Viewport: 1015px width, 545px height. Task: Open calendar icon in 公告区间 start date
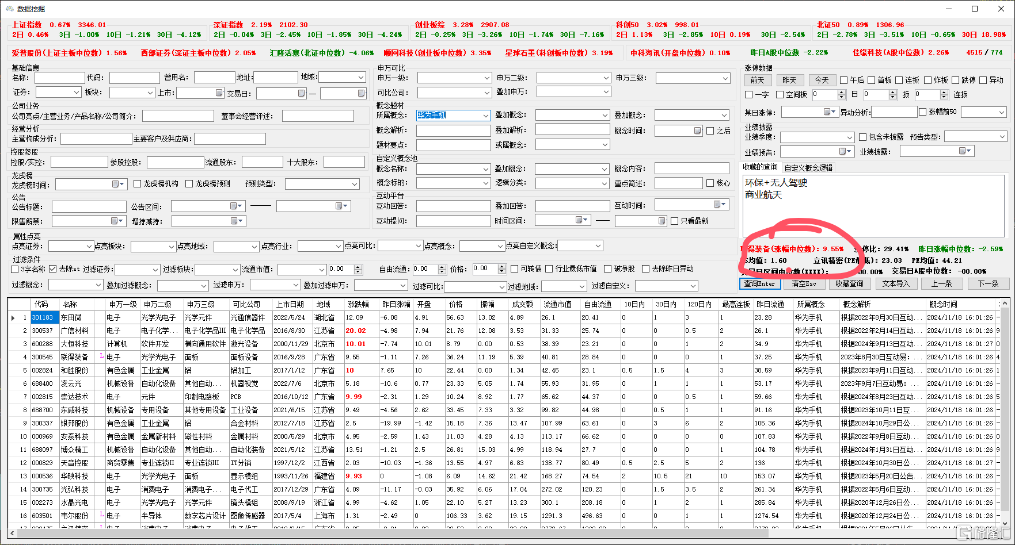[234, 206]
